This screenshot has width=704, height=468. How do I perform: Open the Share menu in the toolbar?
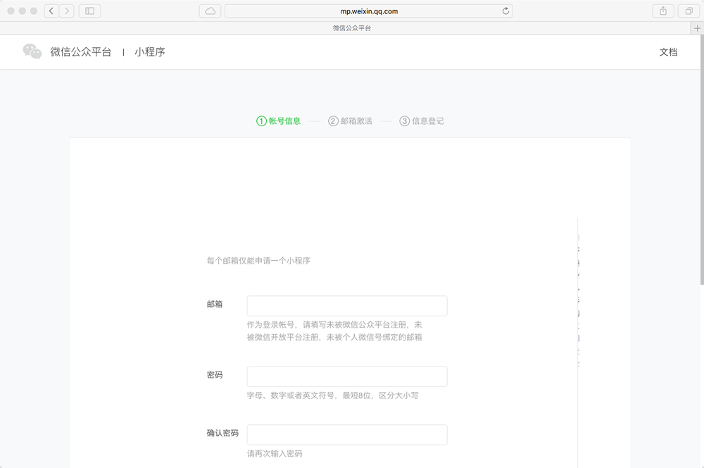click(662, 11)
